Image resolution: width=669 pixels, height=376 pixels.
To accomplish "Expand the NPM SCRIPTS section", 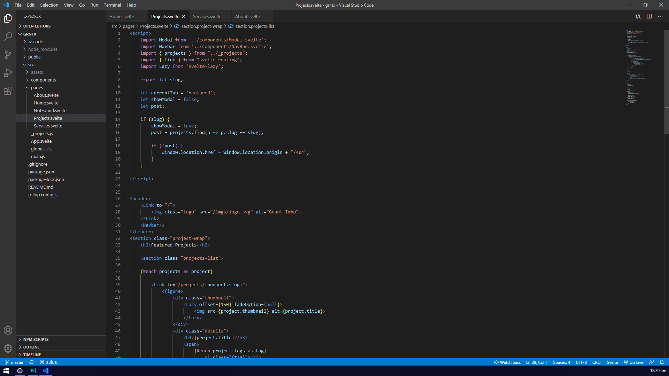I will point(36,339).
